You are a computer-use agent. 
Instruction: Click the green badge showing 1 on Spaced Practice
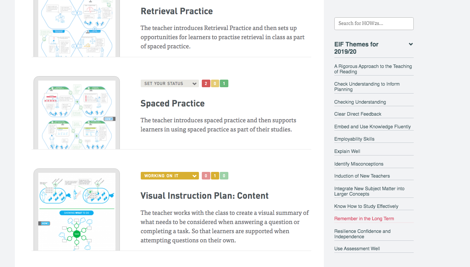coord(224,83)
